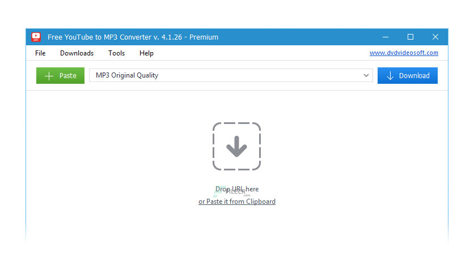This screenshot has height=274, width=474.
Task: Click the 'Drop URL here' text
Action: pyautogui.click(x=236, y=189)
